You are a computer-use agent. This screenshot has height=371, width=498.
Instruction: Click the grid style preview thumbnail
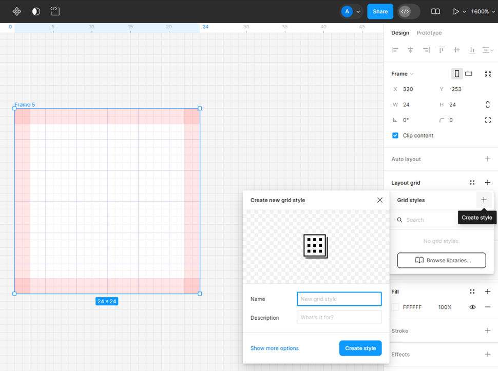[315, 246]
